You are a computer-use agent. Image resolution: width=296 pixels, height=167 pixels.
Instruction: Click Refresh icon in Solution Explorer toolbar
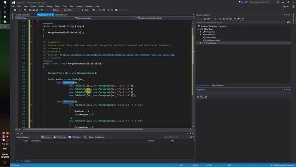tap(224, 19)
